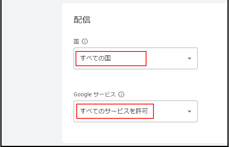This screenshot has height=147, width=229.
Task: Click the 配信 section heading
Action: [82, 20]
